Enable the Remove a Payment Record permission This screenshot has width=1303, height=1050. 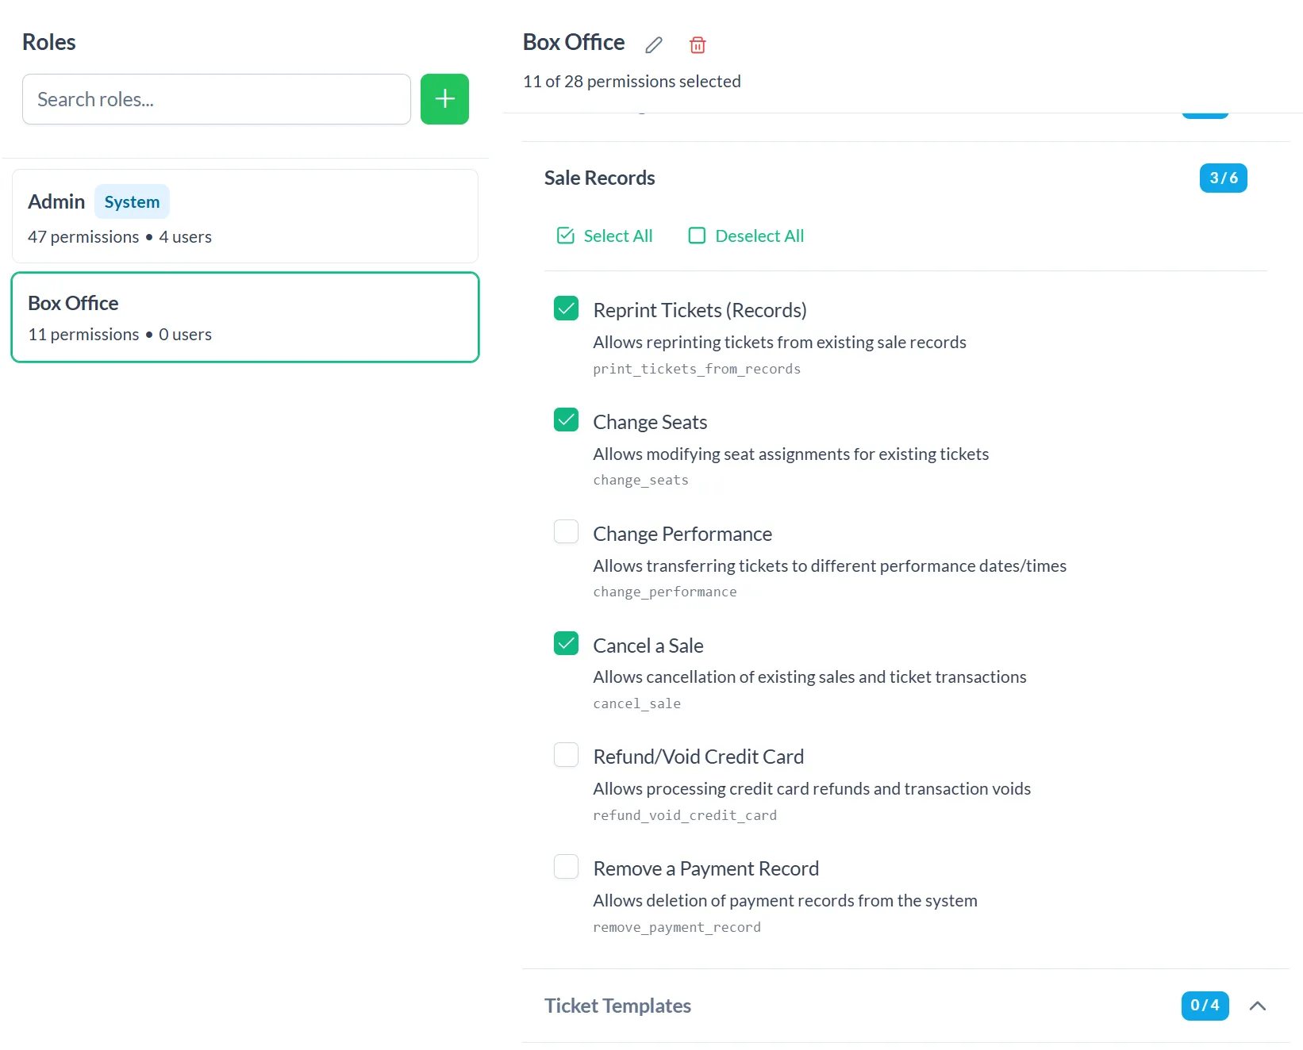(x=566, y=867)
